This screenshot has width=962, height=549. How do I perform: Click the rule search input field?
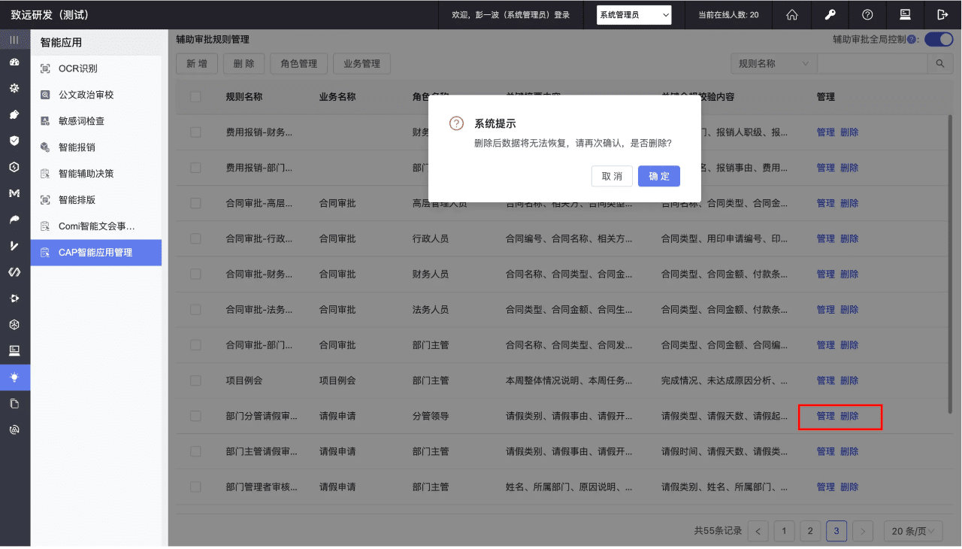[x=872, y=64]
